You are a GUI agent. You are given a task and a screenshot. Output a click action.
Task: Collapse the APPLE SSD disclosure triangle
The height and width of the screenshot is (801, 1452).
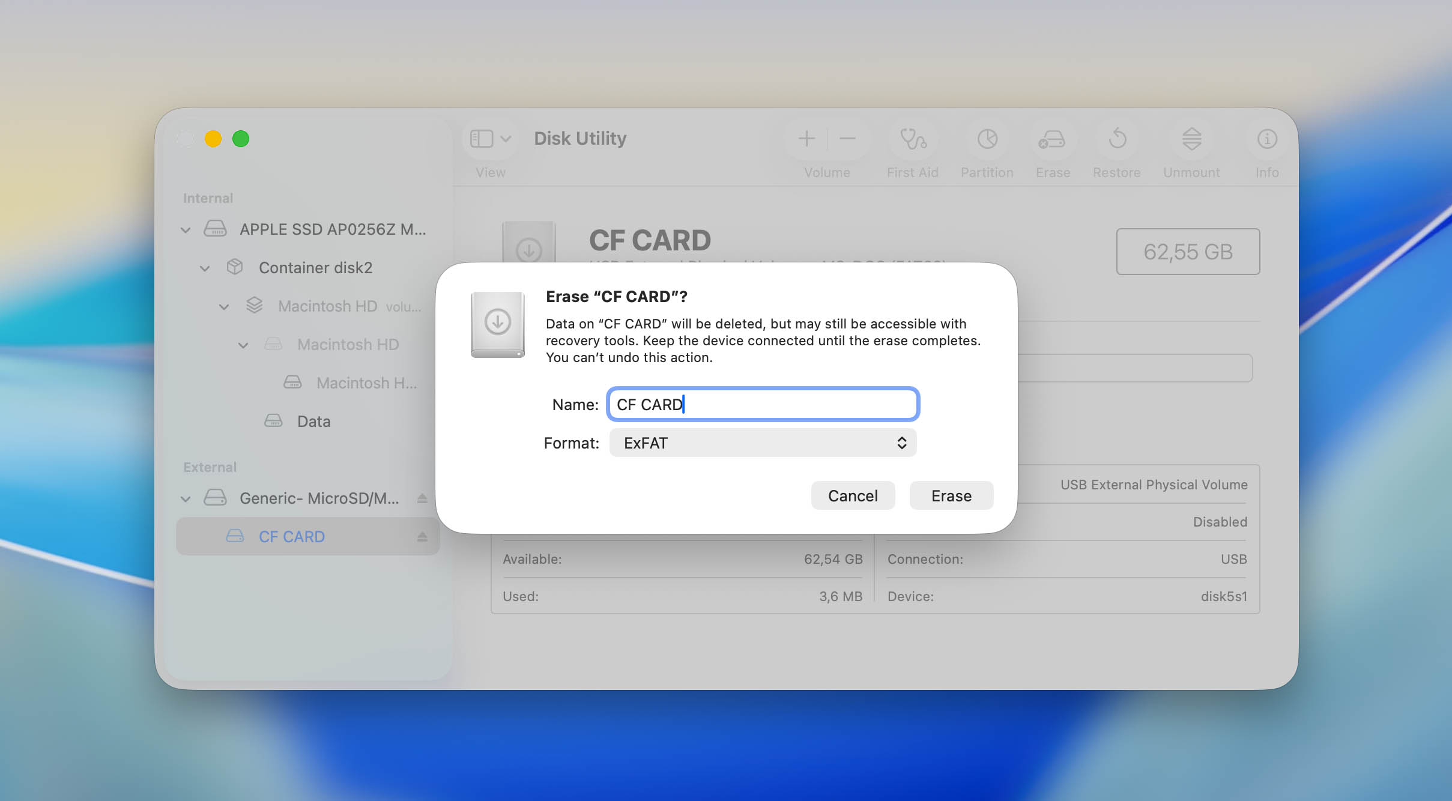click(x=185, y=229)
